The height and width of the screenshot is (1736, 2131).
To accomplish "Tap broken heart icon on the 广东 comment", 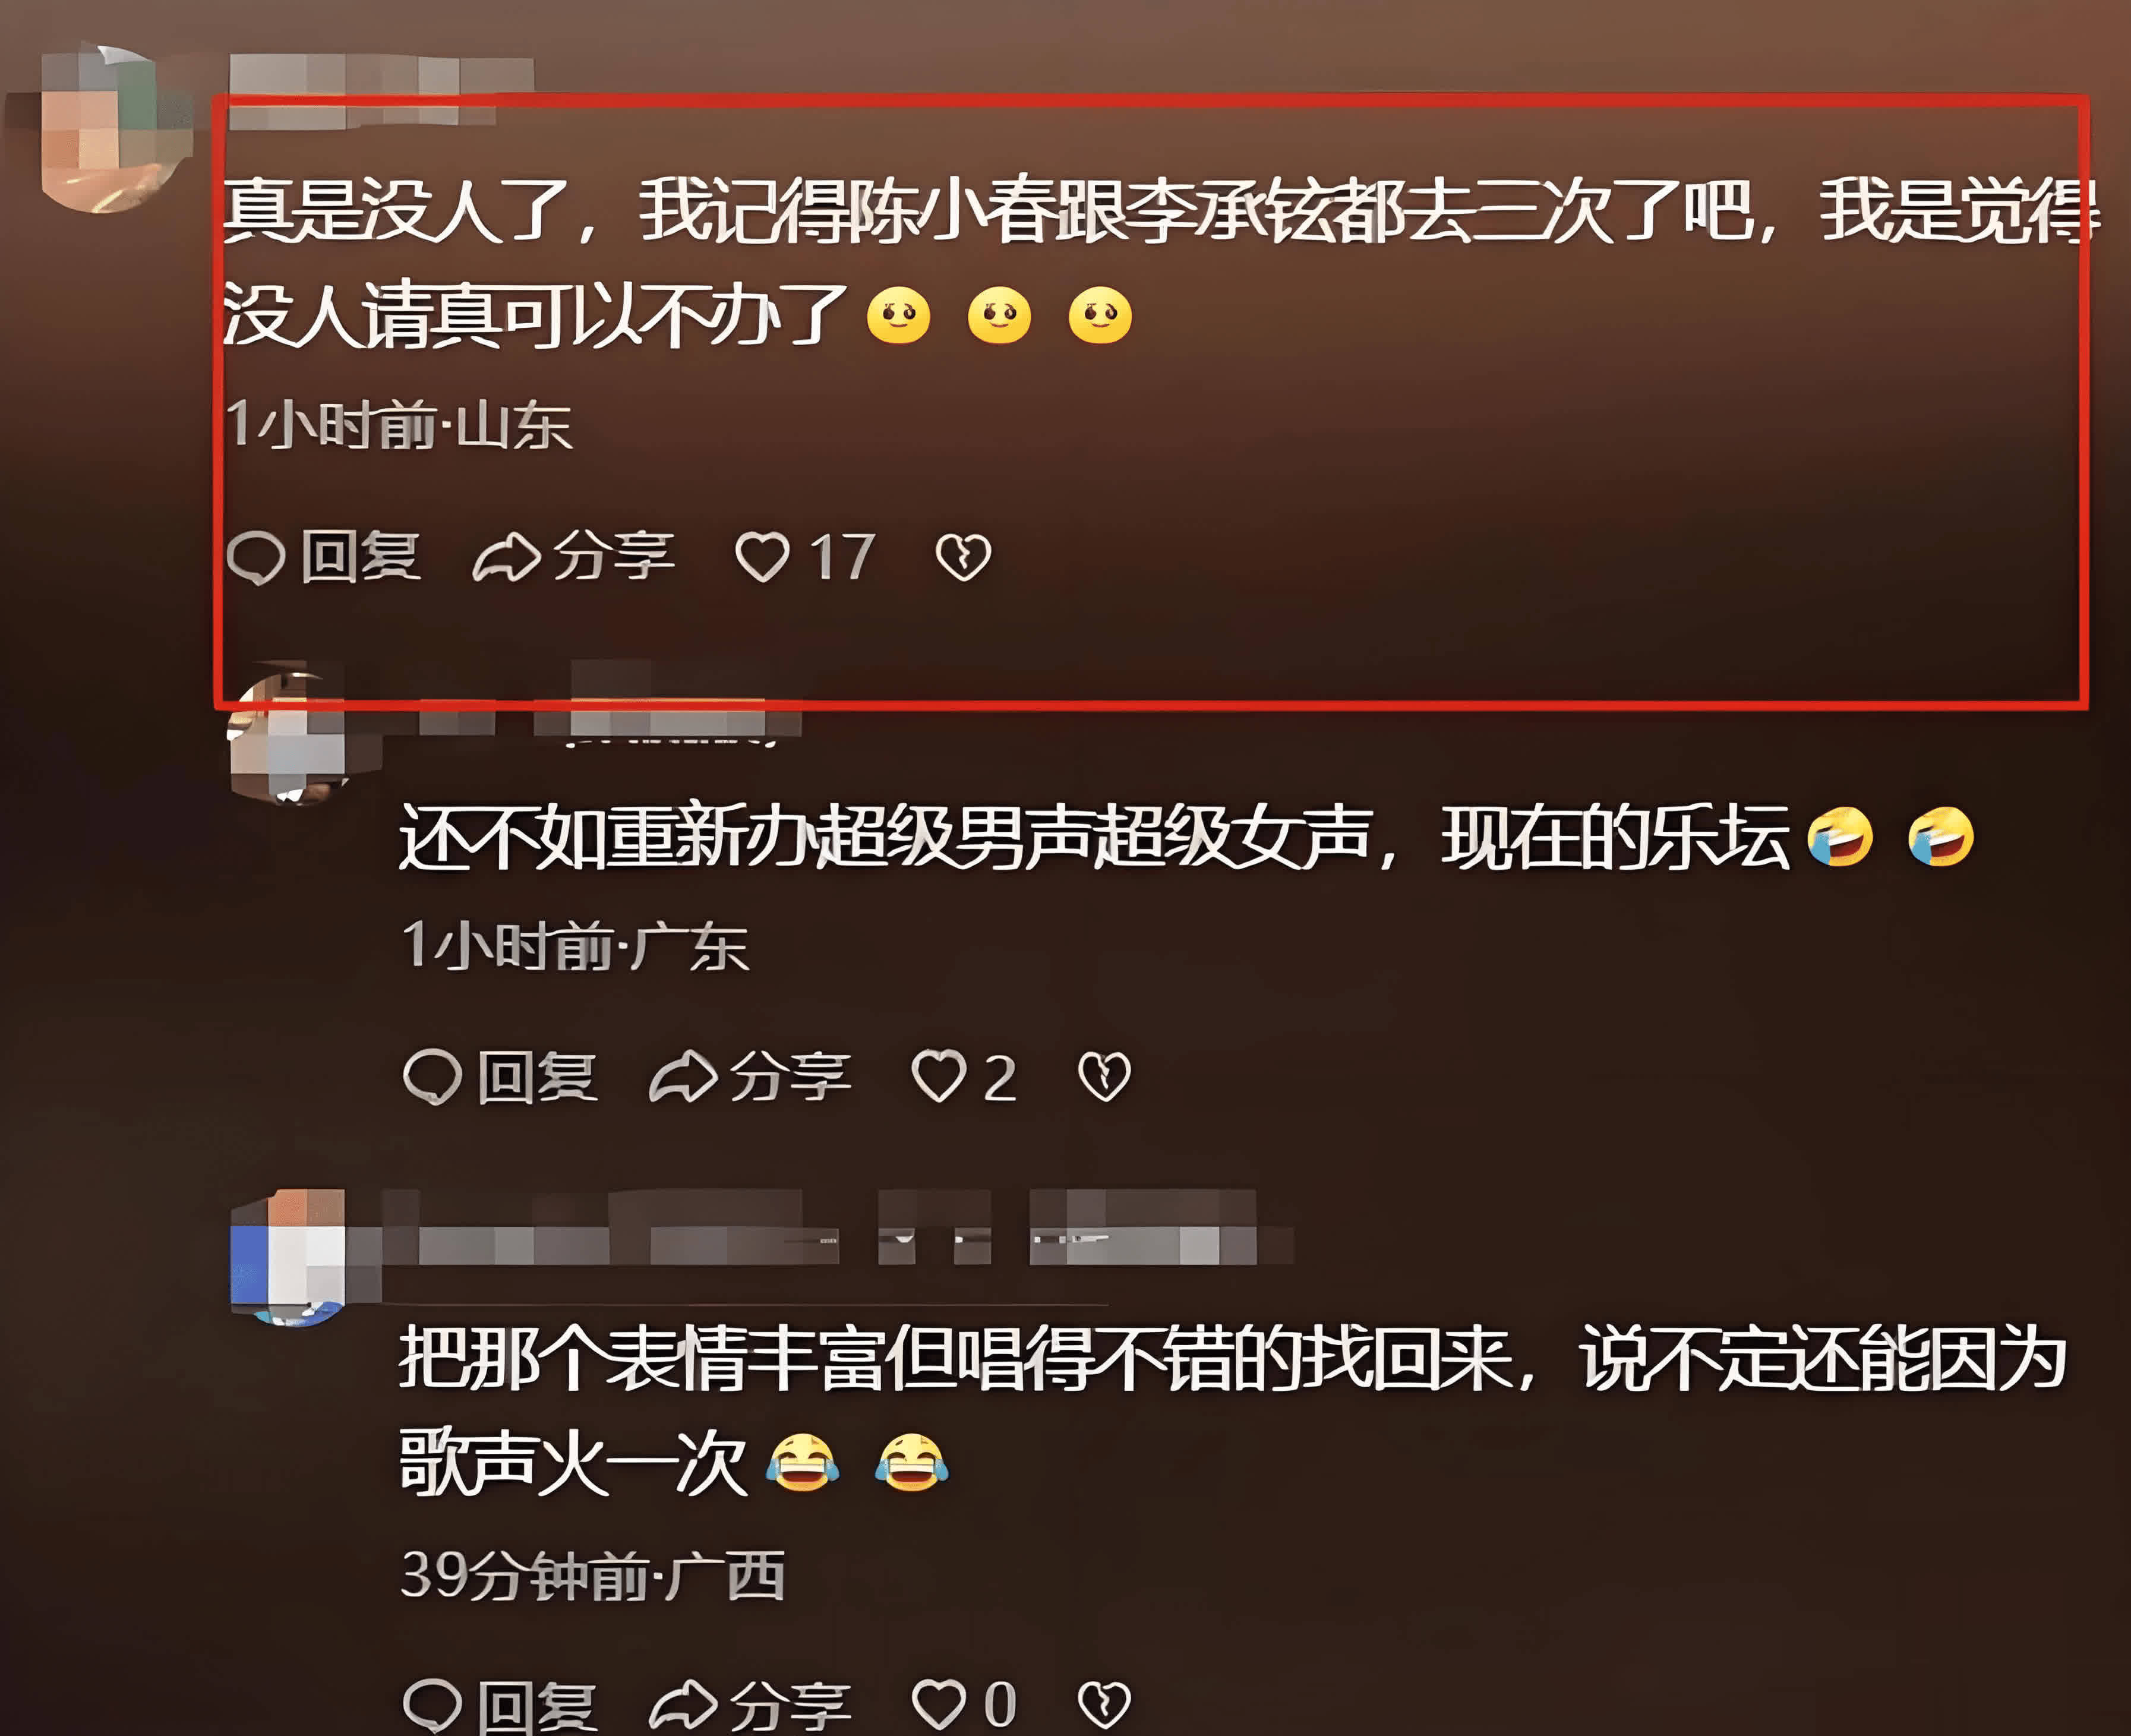I will 1104,1077.
